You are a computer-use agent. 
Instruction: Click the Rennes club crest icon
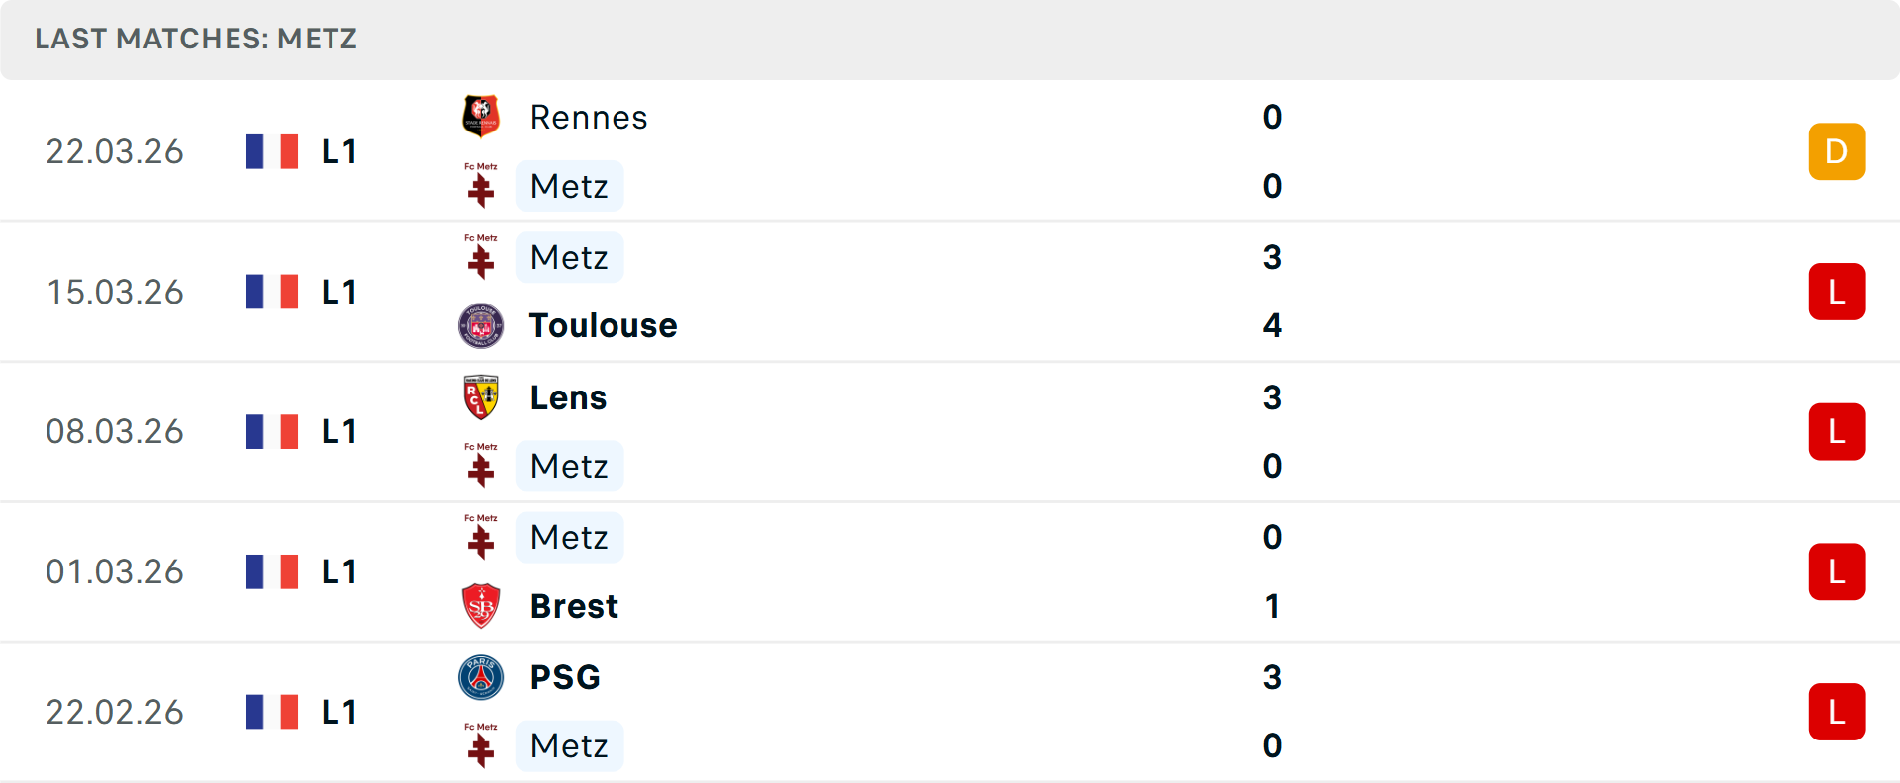pyautogui.click(x=481, y=117)
